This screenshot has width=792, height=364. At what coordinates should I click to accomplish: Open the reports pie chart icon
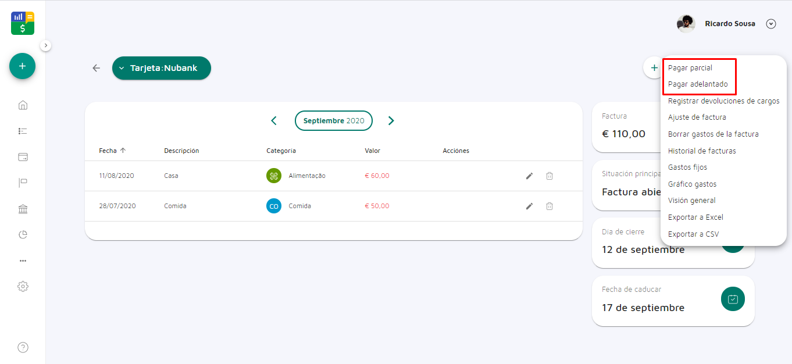[x=23, y=235]
